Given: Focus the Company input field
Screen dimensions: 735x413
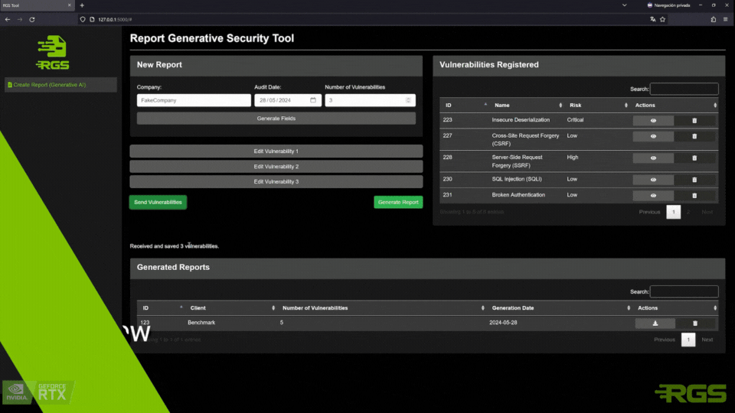Looking at the screenshot, I should coord(194,100).
